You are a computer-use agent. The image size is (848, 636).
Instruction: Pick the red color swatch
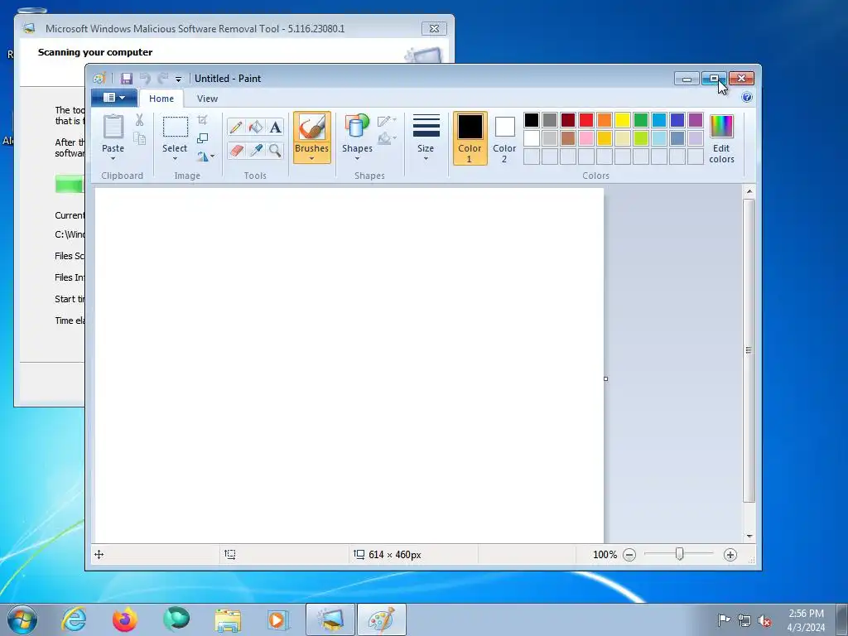click(x=586, y=120)
